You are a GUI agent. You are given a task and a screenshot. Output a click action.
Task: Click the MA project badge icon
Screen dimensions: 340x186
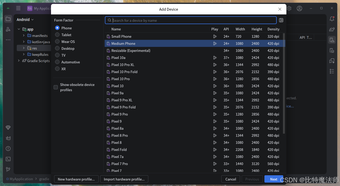pos(30,8)
